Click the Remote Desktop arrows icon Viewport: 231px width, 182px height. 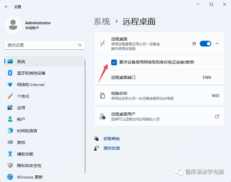click(x=102, y=44)
